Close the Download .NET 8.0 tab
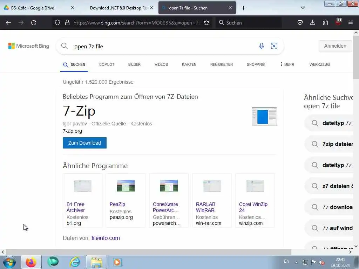The height and width of the screenshot is (269, 359). 151,8
